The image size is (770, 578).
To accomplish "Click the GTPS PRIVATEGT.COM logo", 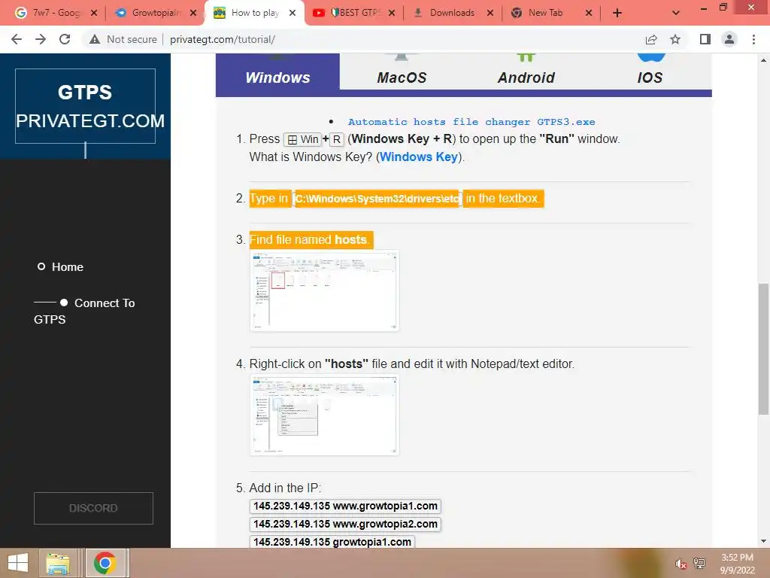I will pos(86,106).
